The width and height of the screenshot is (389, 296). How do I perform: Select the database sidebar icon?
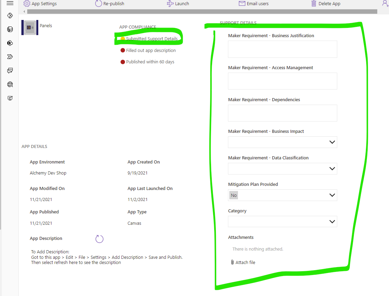coord(10,29)
